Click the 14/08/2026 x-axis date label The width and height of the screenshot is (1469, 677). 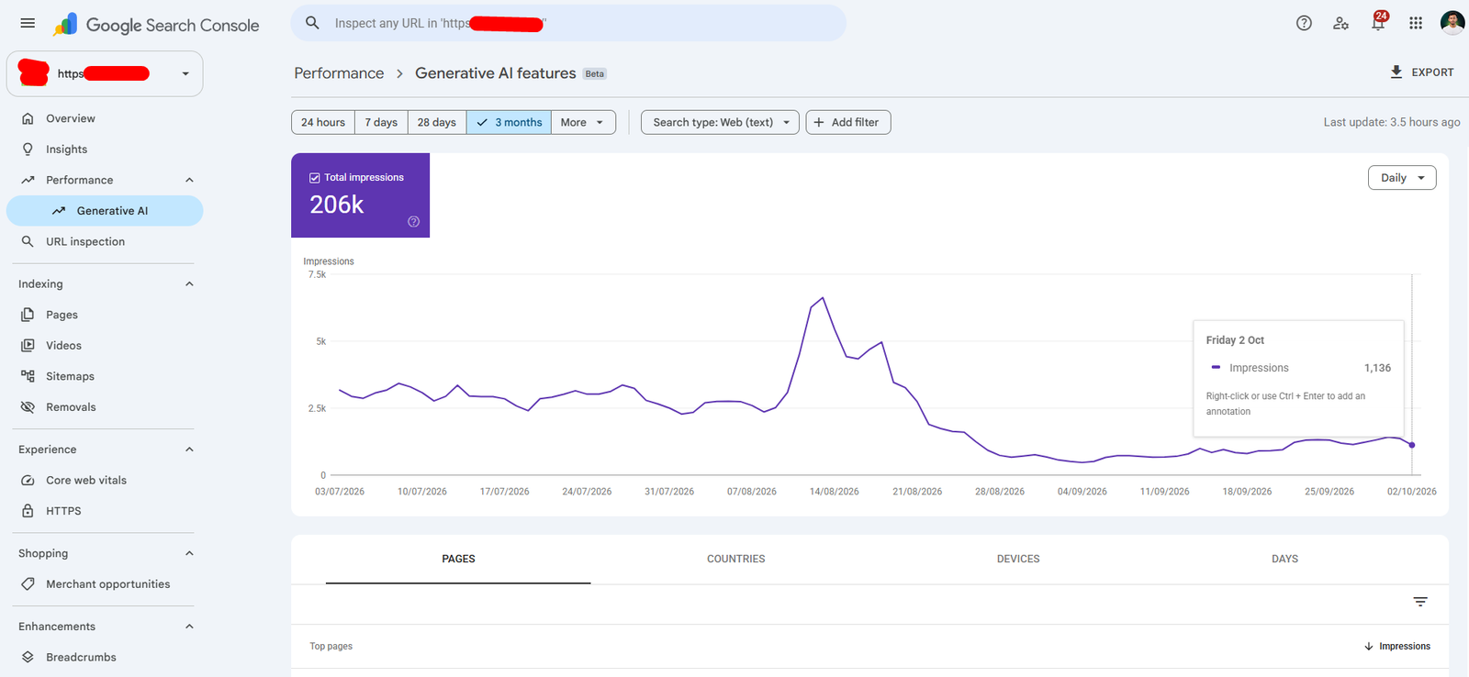pos(835,492)
